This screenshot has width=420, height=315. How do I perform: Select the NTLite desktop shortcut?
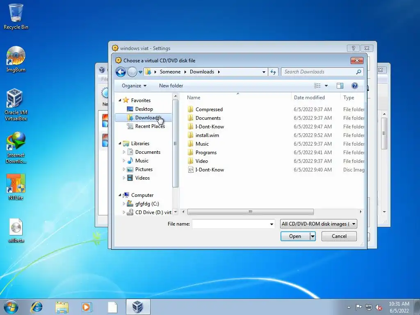[16, 187]
